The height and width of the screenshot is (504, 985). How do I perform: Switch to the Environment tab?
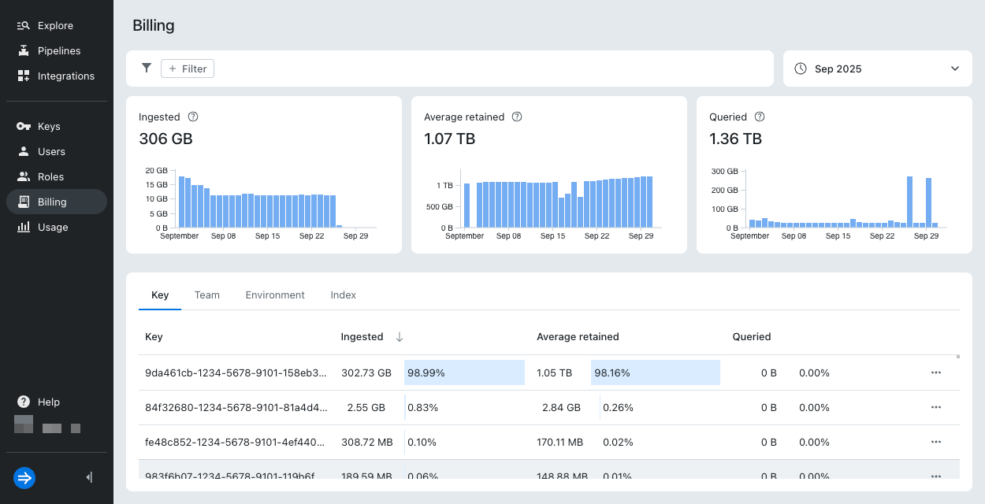pyautogui.click(x=275, y=295)
